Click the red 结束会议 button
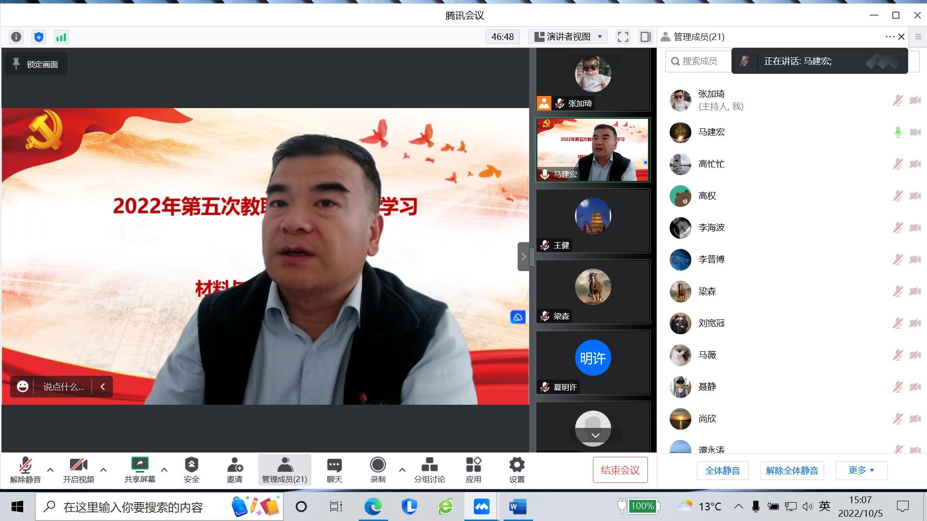The height and width of the screenshot is (521, 927). point(620,470)
